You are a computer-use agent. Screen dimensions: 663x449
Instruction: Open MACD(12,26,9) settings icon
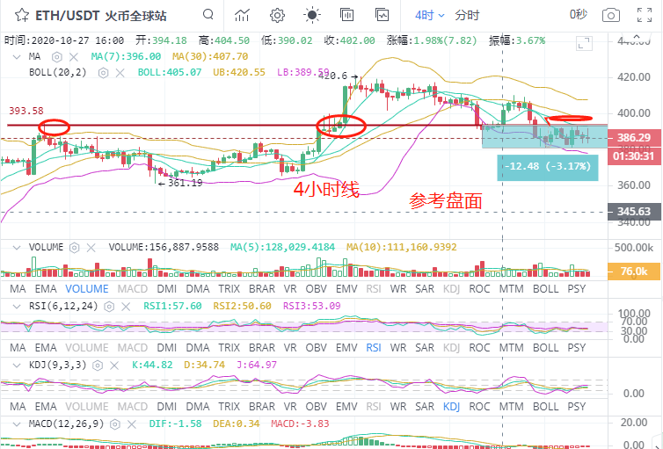coord(115,424)
